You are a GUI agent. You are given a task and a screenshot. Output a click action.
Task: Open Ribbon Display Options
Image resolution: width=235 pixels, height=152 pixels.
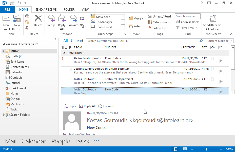pyautogui.click(x=209, y=3)
